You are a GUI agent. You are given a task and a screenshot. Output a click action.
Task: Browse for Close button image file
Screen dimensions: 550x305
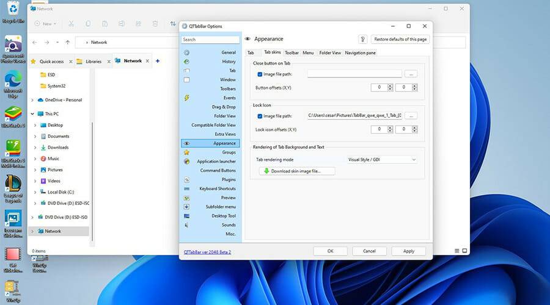[411, 74]
